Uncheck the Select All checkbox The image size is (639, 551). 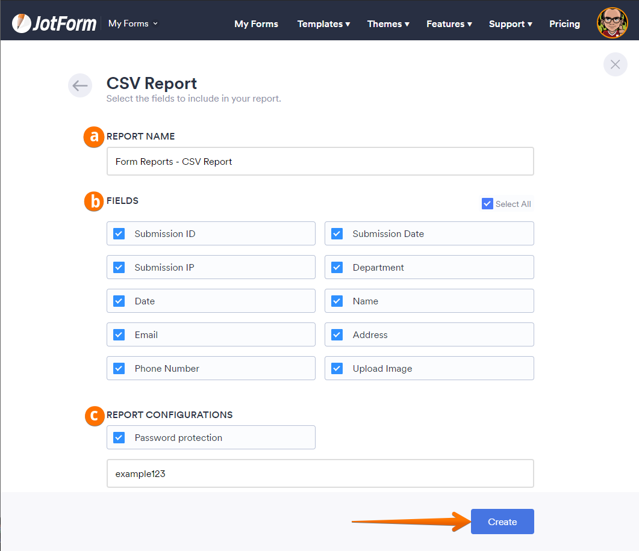488,204
